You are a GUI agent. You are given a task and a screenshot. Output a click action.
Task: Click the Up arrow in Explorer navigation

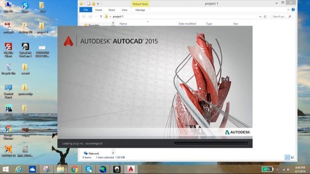[101, 16]
